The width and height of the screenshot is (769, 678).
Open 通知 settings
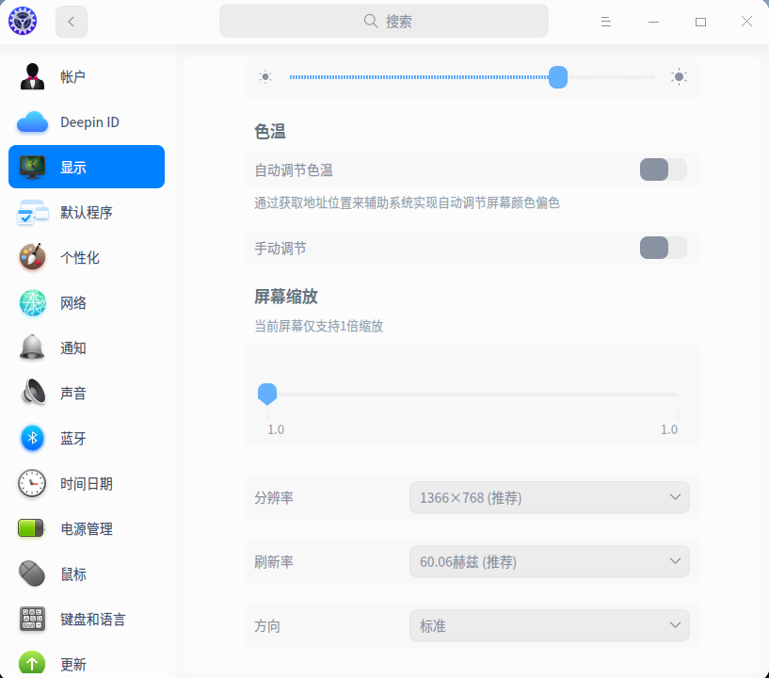(87, 347)
